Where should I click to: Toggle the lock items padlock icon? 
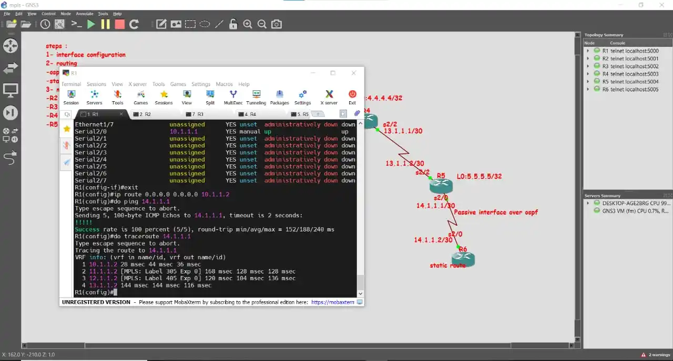coord(233,24)
